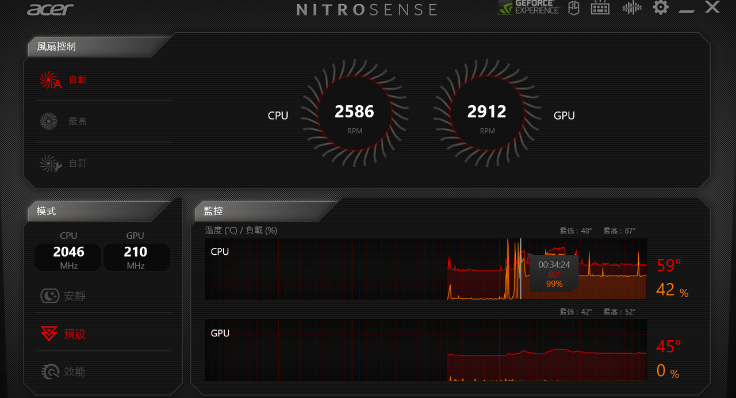
Task: Click the CPU label beside the fan dial
Action: (x=278, y=116)
